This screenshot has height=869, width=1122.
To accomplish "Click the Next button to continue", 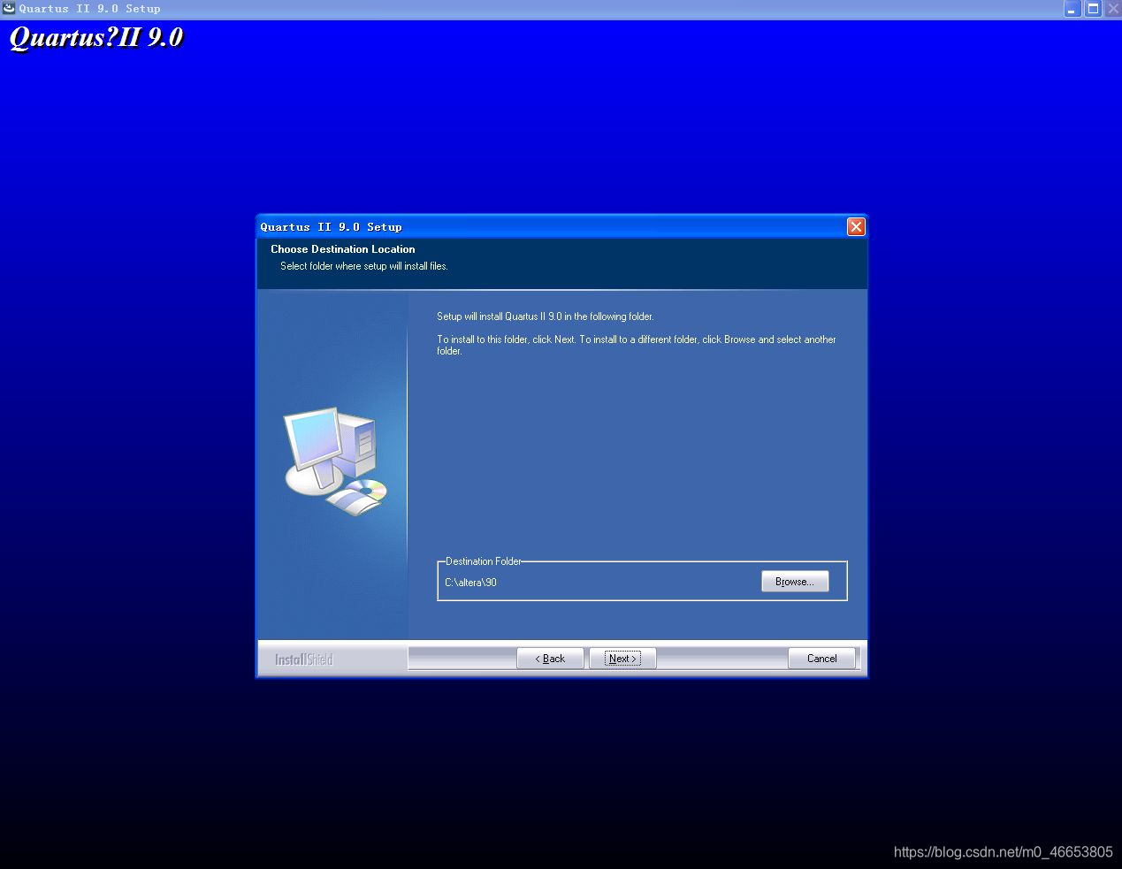I will pos(622,659).
